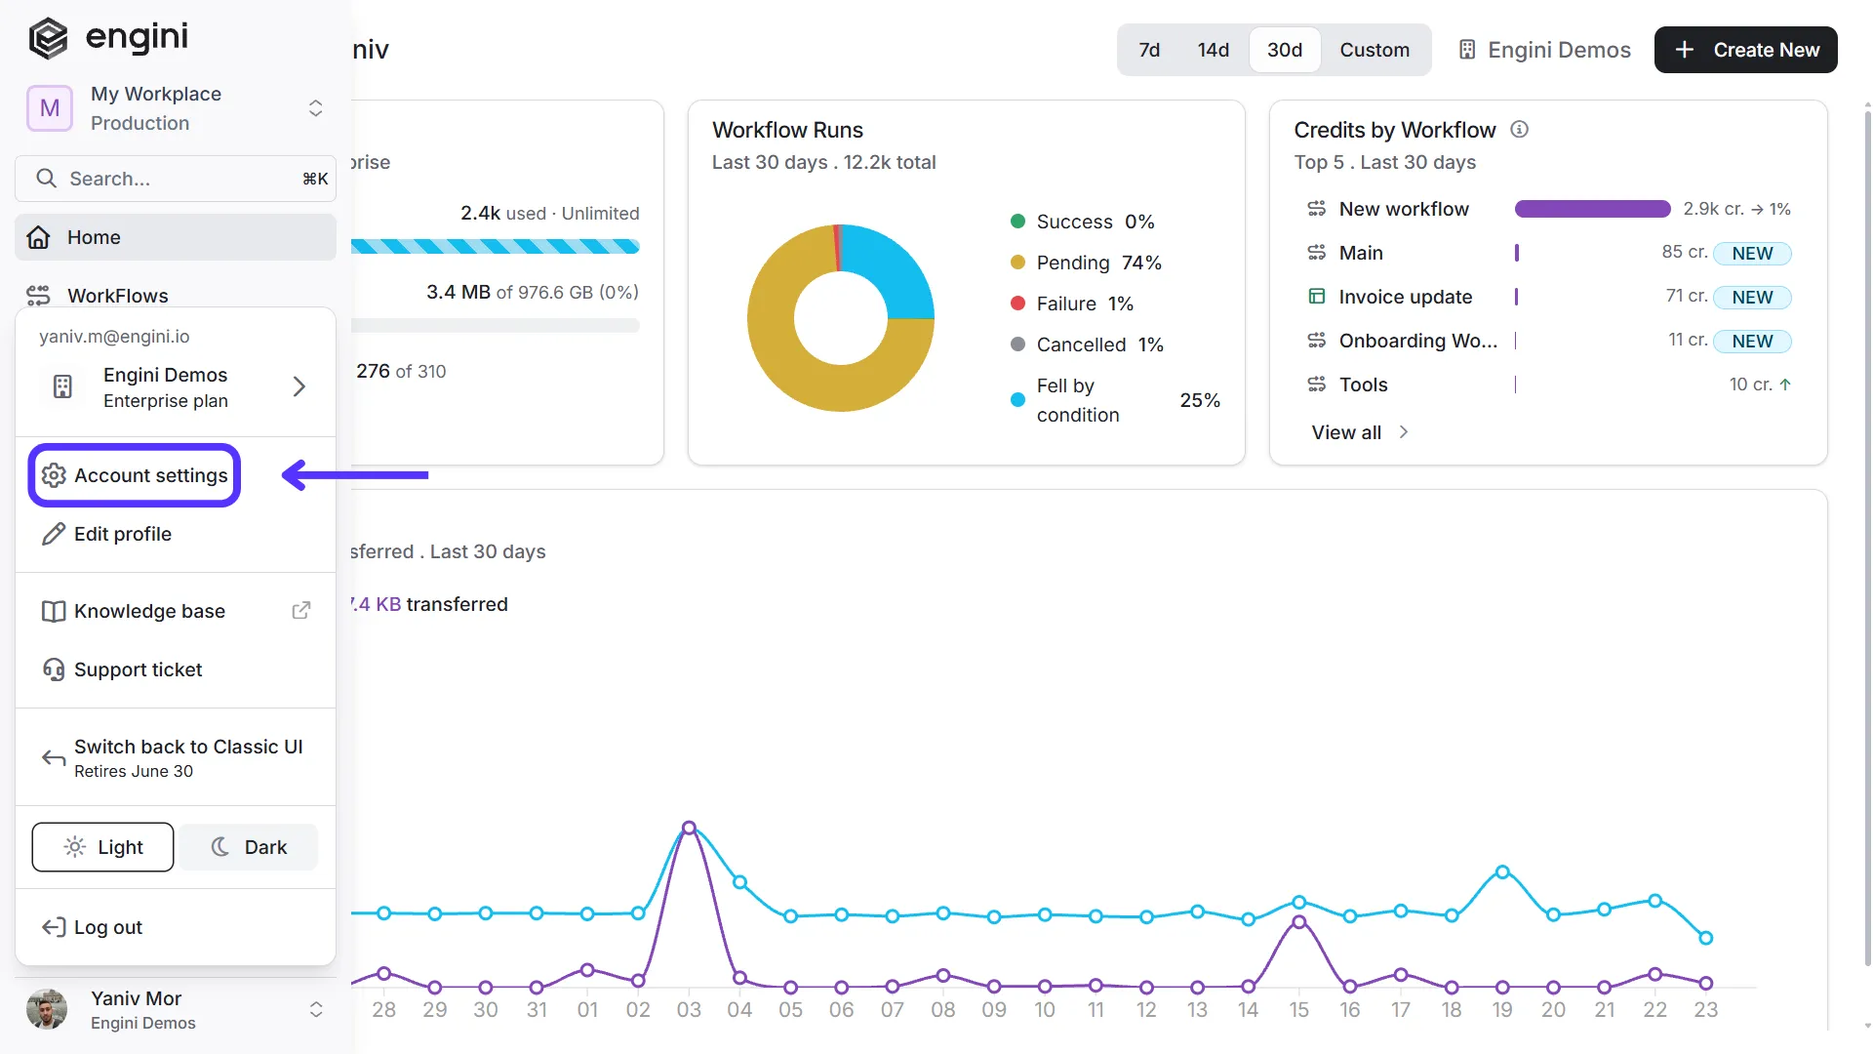Switch back to Classic UI
Viewport: 1873px width, 1054px height.
[x=176, y=757]
